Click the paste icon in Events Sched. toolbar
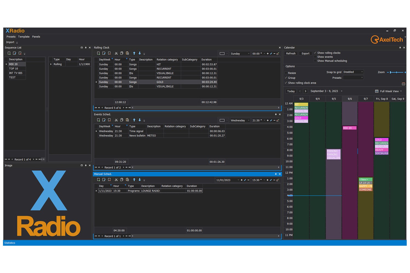 tap(127, 120)
